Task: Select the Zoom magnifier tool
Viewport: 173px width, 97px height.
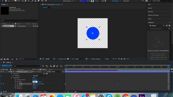Action: (x=9, y=1)
